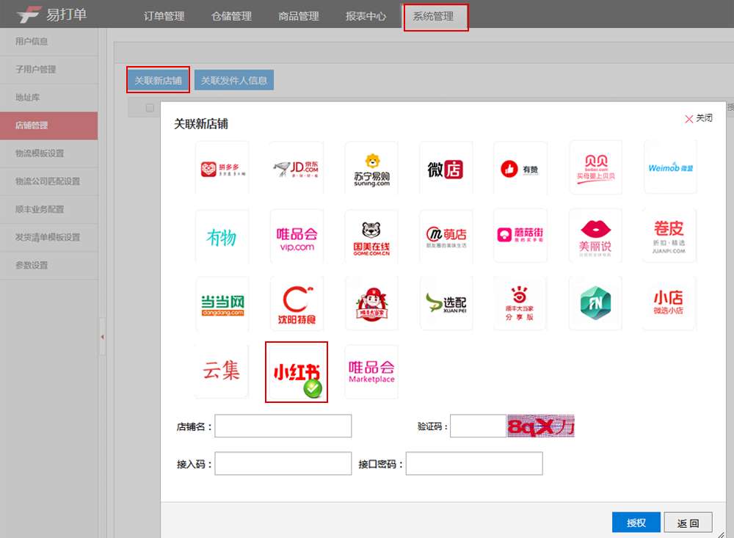Click the 关联发件人信息 button
Image resolution: width=734 pixels, height=538 pixels.
point(234,80)
